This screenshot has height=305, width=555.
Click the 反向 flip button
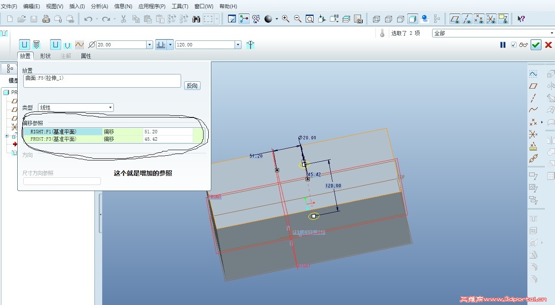click(192, 86)
